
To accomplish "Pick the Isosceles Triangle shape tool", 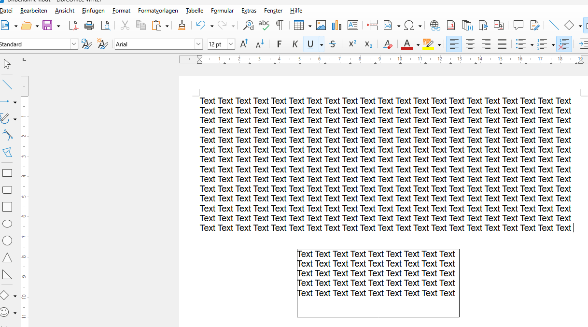I will click(x=7, y=257).
